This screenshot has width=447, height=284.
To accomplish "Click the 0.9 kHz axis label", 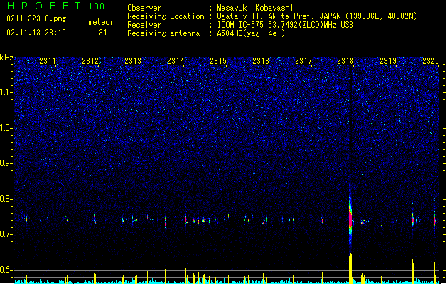I will (6, 163).
